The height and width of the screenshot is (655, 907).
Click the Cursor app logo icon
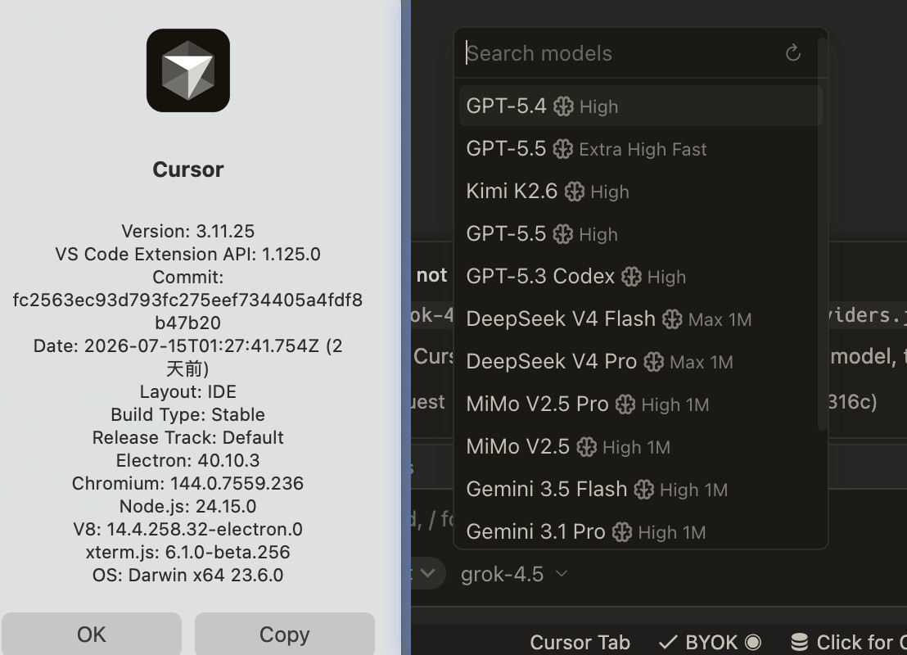pyautogui.click(x=188, y=70)
